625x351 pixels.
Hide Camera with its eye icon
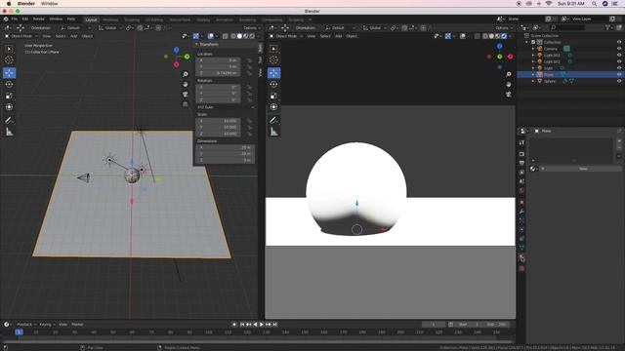click(619, 49)
